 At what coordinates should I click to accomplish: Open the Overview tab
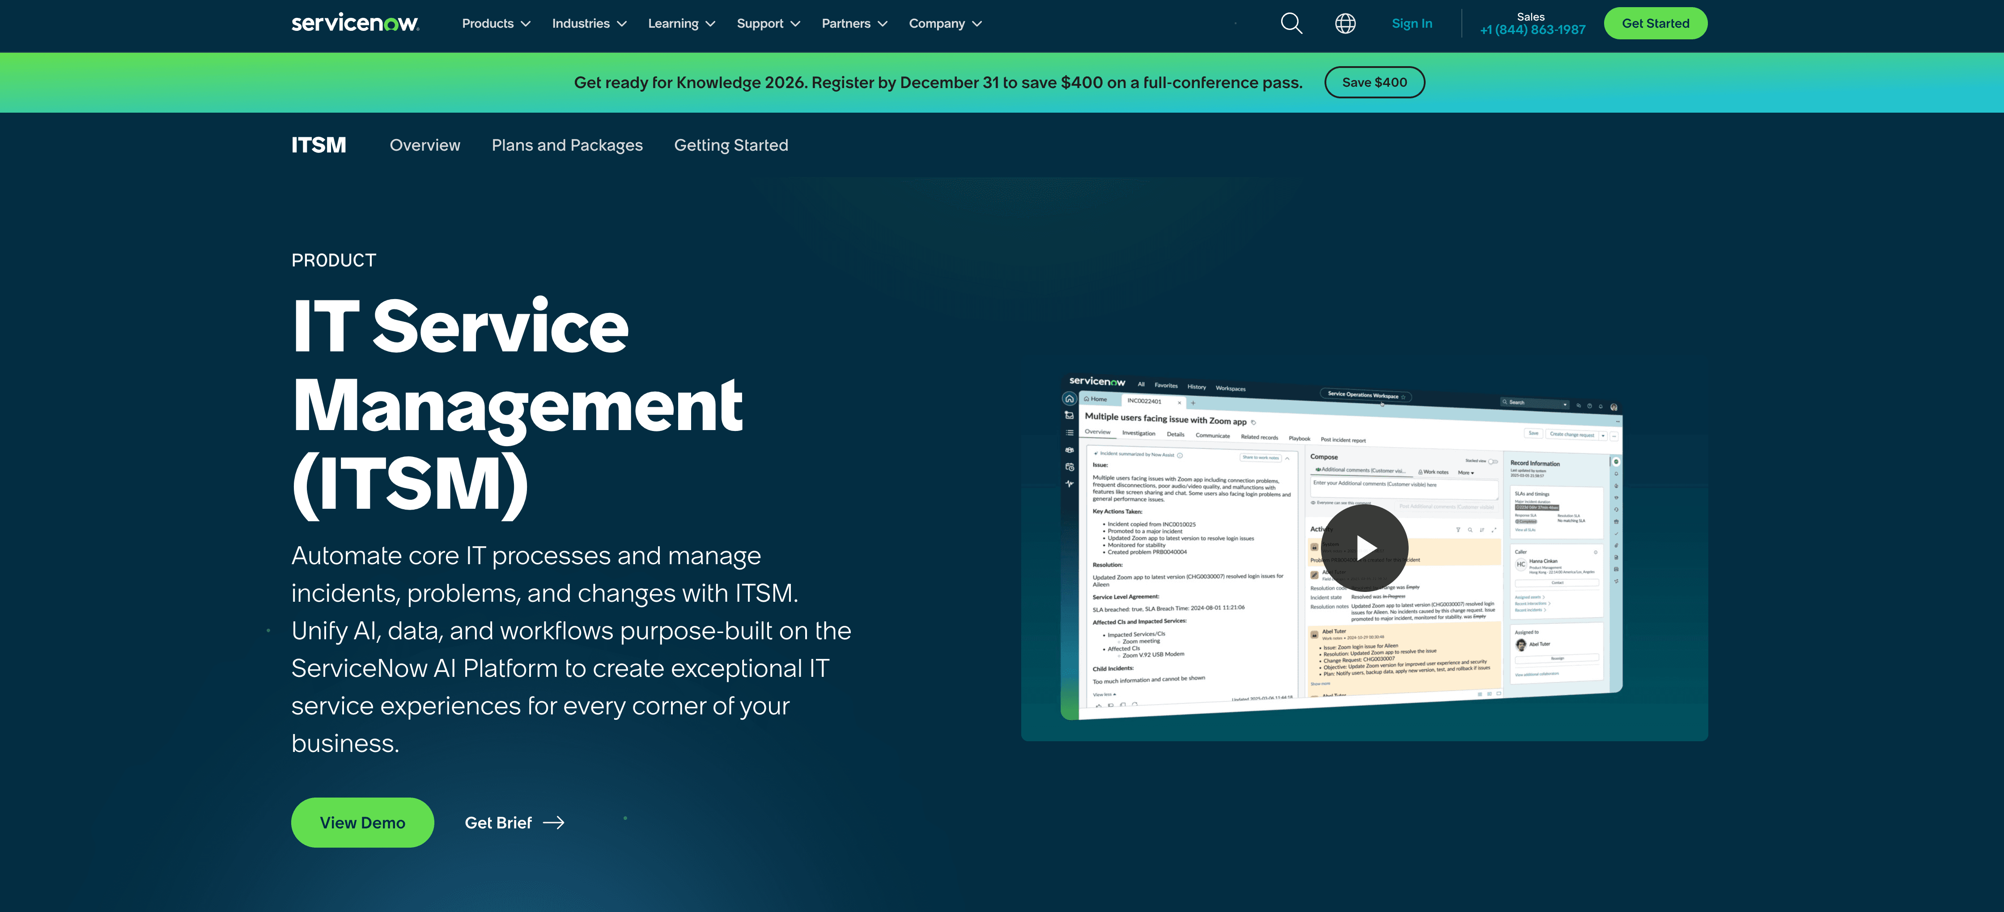(x=425, y=145)
